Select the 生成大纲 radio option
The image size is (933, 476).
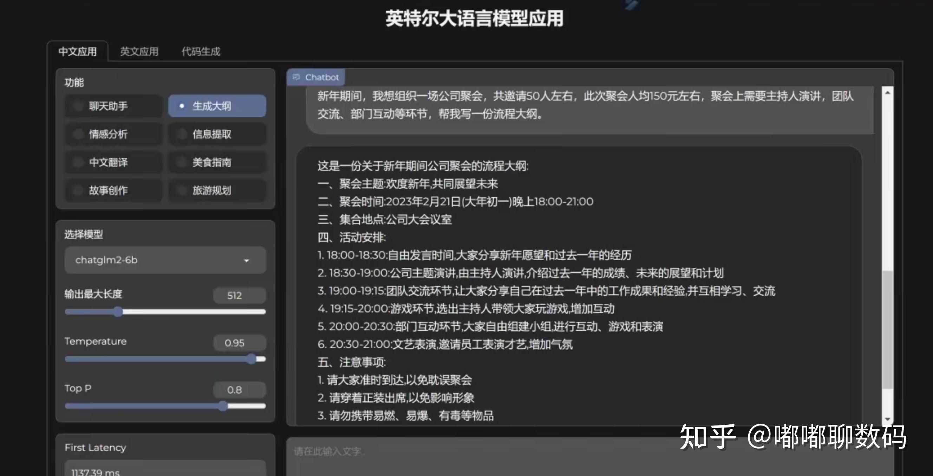[217, 106]
